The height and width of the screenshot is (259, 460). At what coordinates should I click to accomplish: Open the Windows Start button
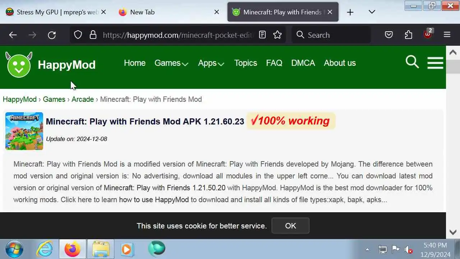14,249
